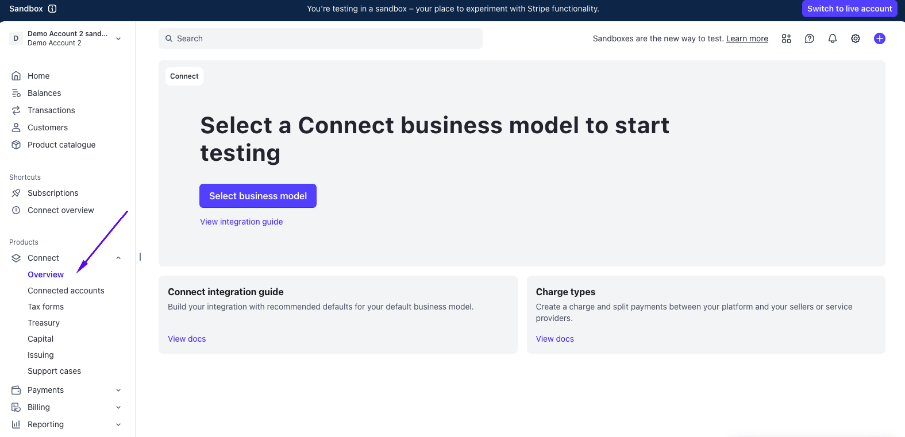Open Customers in the sidebar
The width and height of the screenshot is (905, 437).
click(x=48, y=127)
